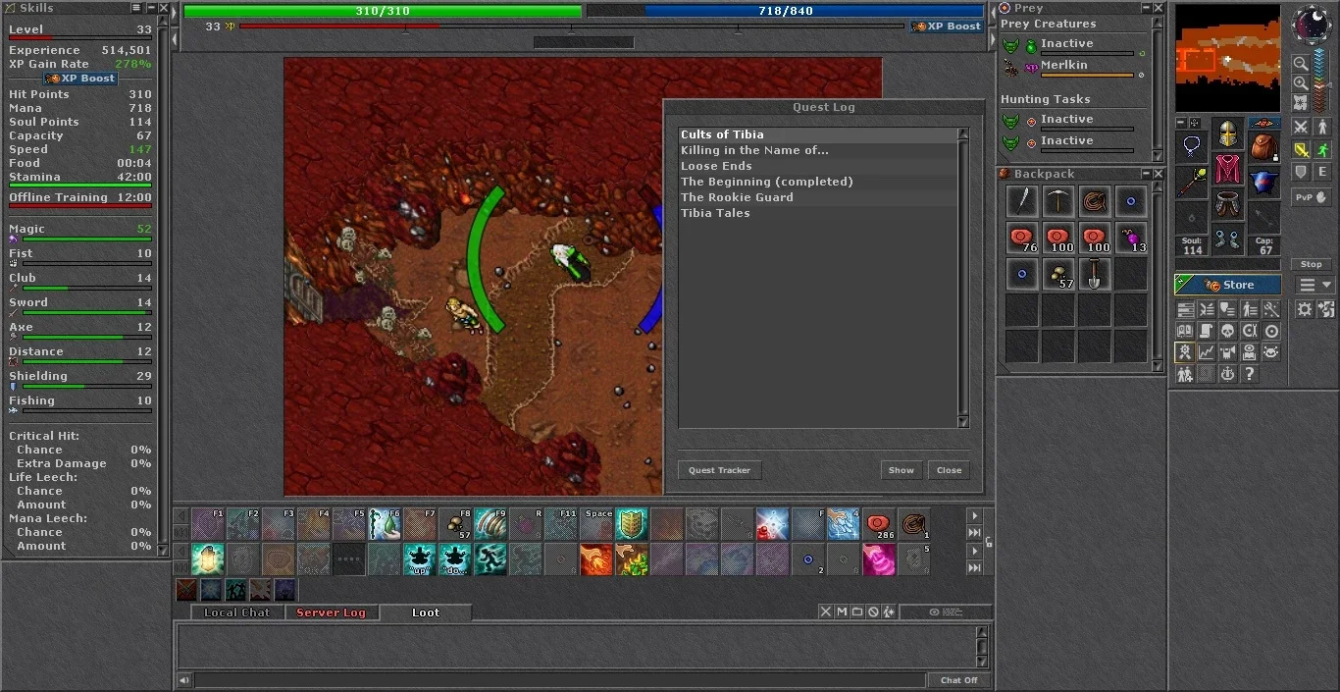
Task: Toggle Chat Off button
Action: point(958,680)
